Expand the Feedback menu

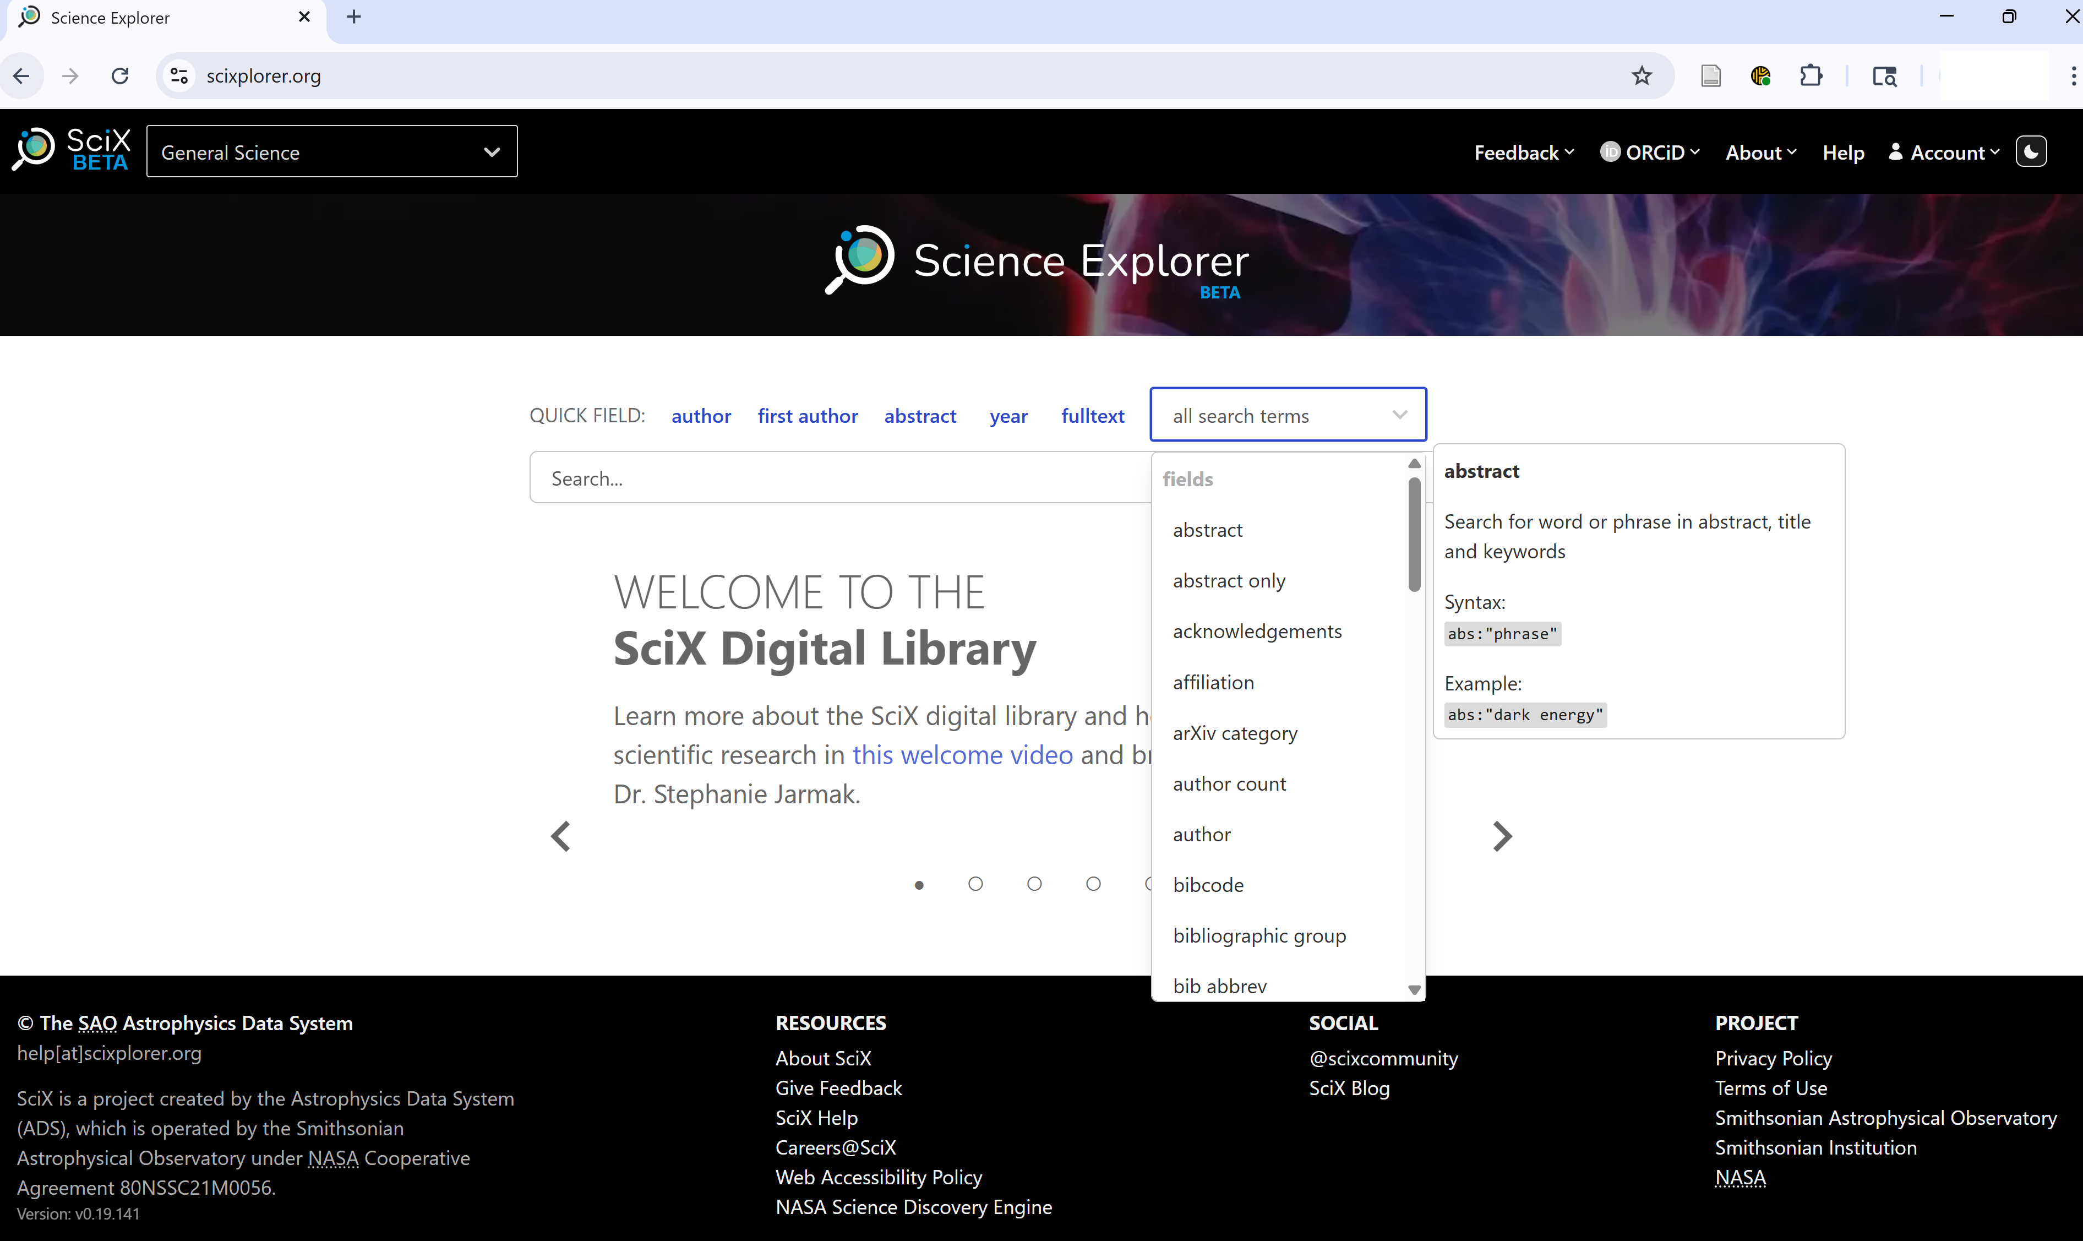(1524, 152)
